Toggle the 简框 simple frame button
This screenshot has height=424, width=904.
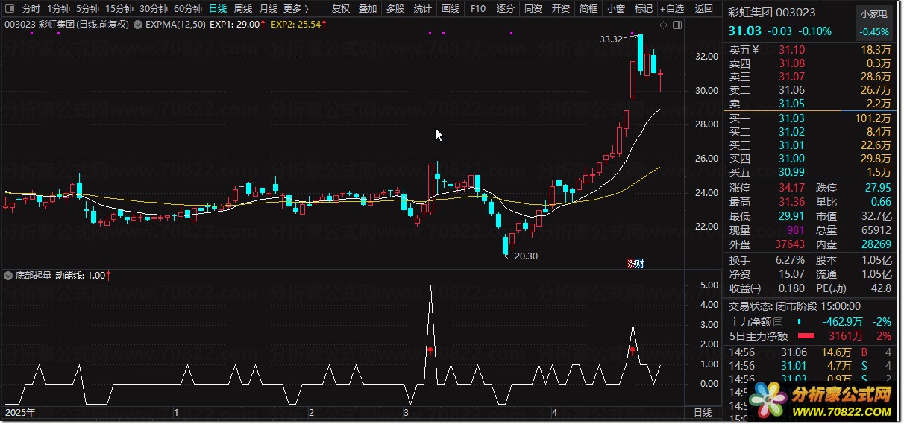588,9
